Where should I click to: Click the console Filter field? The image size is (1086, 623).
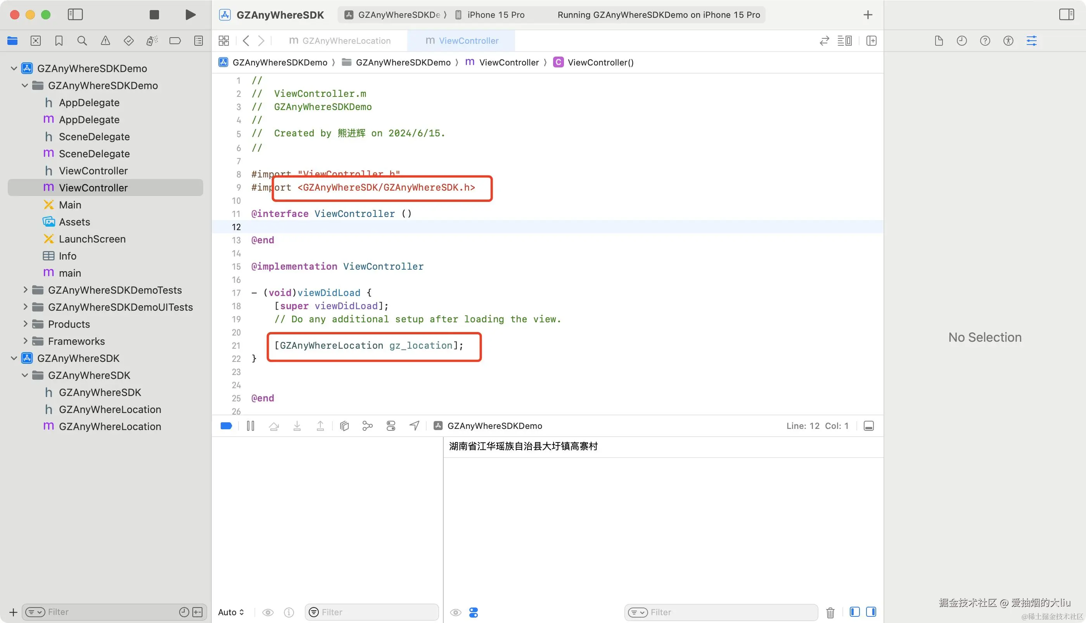pyautogui.click(x=721, y=612)
